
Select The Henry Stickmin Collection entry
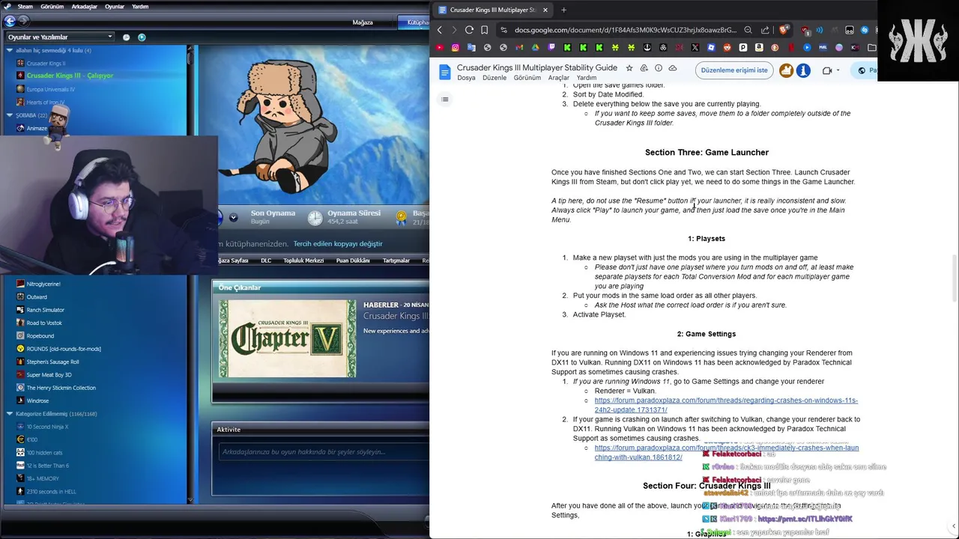(x=61, y=388)
